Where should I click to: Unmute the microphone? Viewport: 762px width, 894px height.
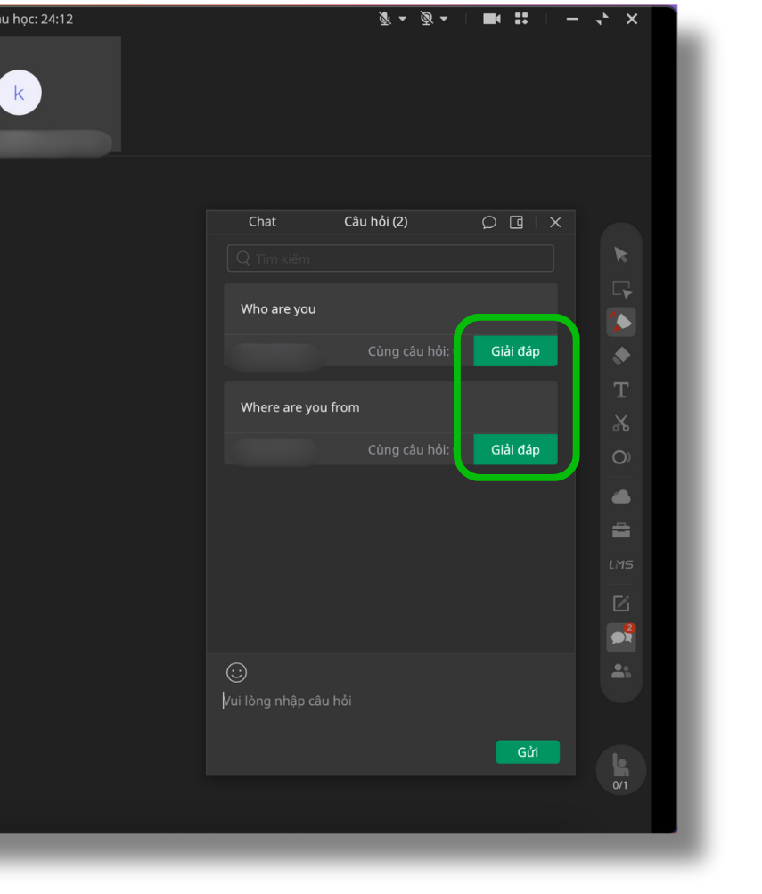point(385,19)
